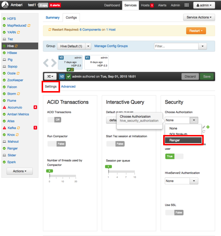Expand the orange Restart dropdown

196,31
